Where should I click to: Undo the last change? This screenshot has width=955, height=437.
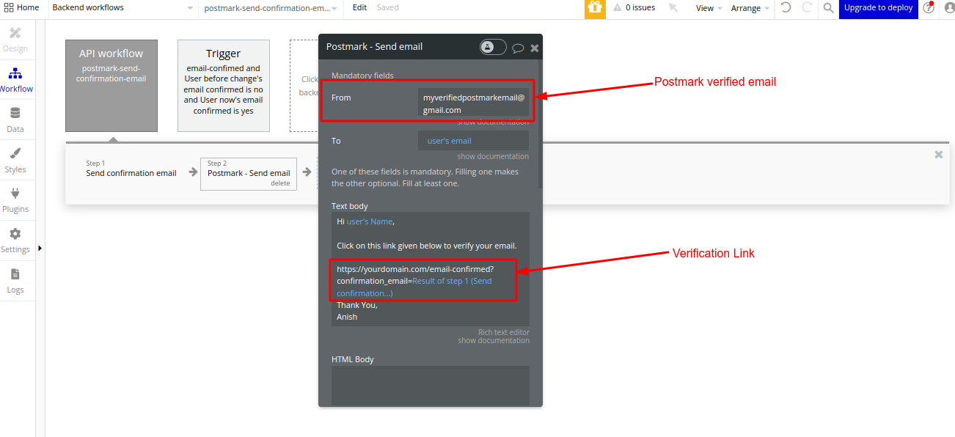786,8
